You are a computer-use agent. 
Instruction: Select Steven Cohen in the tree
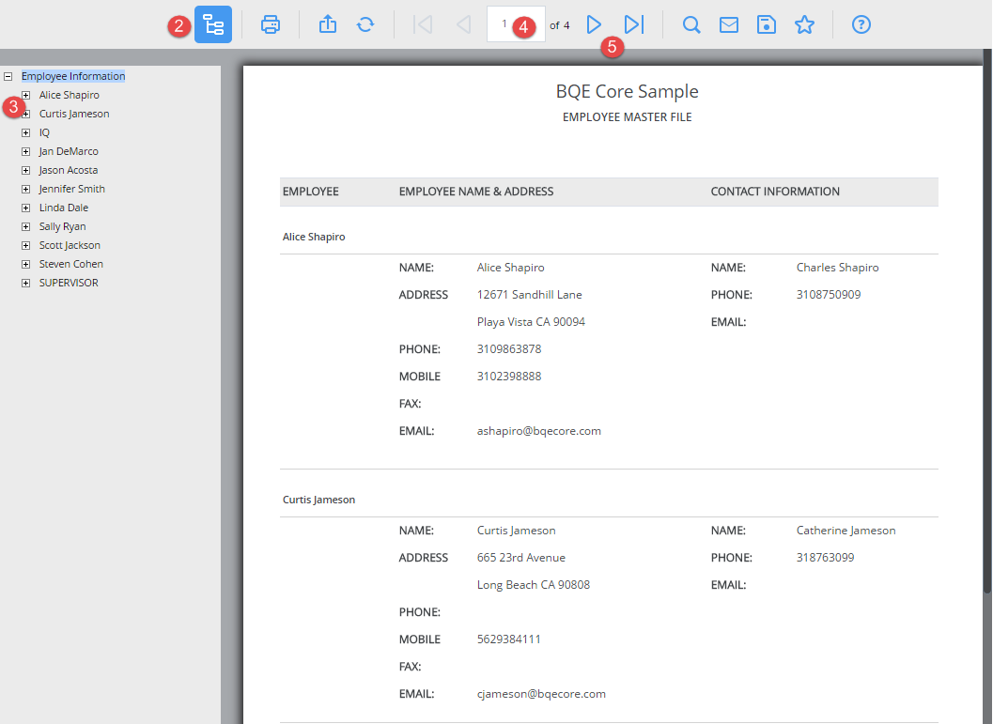click(x=71, y=264)
